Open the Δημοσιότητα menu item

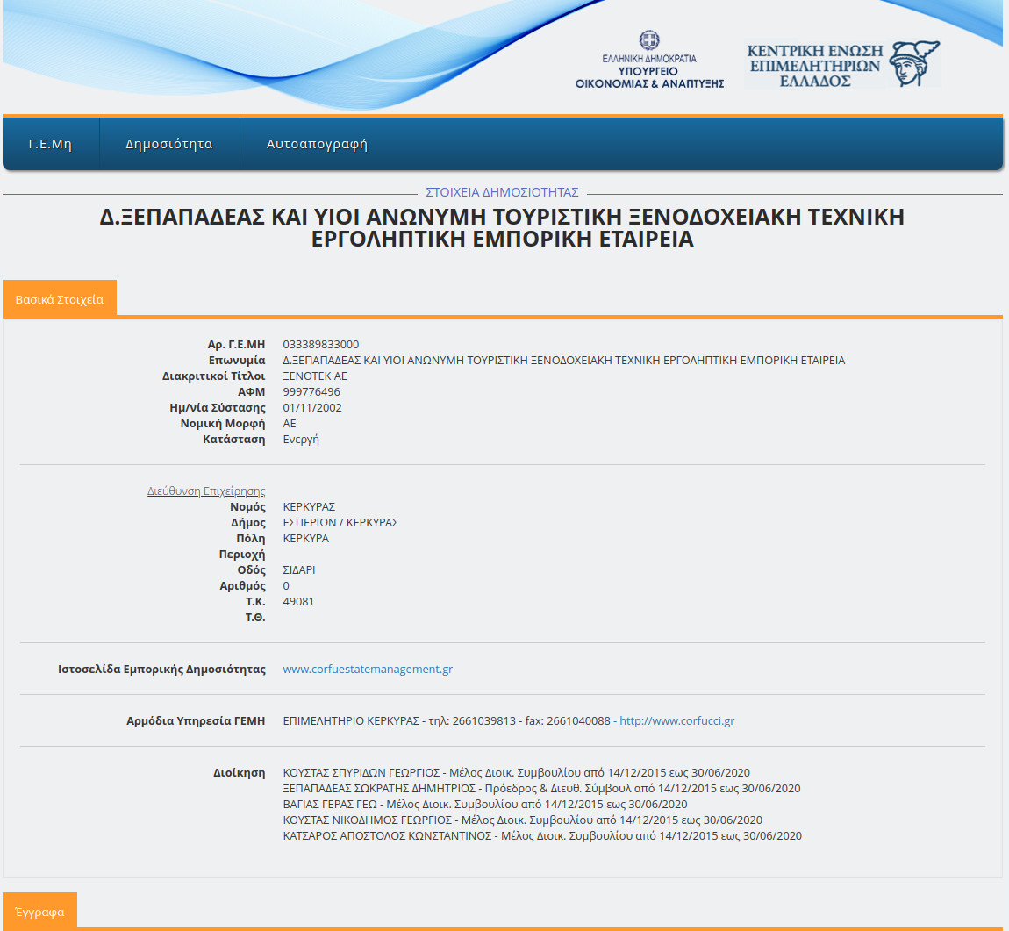169,144
